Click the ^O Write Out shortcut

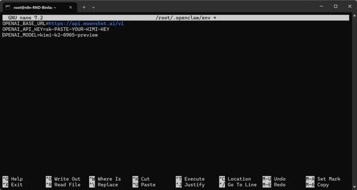click(x=63, y=179)
